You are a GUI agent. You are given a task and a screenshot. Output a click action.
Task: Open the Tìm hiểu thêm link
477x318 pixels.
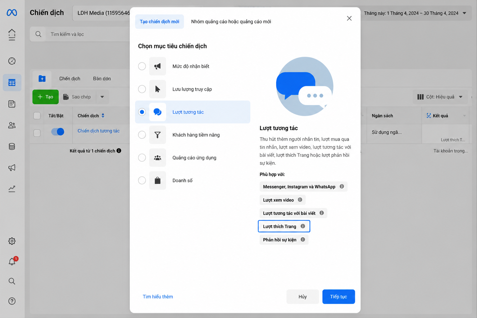158,297
